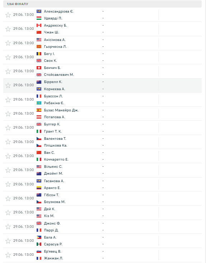Toggle favorite star for Андрееску vs Чжан

pyautogui.click(x=8, y=29)
